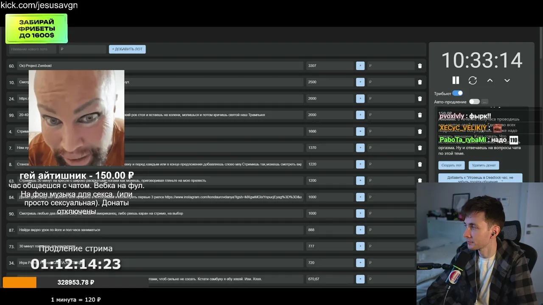Click plus button on the 777 lot
Image resolution: width=543 pixels, height=305 pixels.
[360, 246]
